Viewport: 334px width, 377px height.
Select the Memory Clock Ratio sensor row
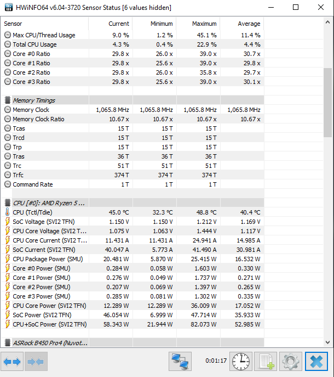(38, 119)
